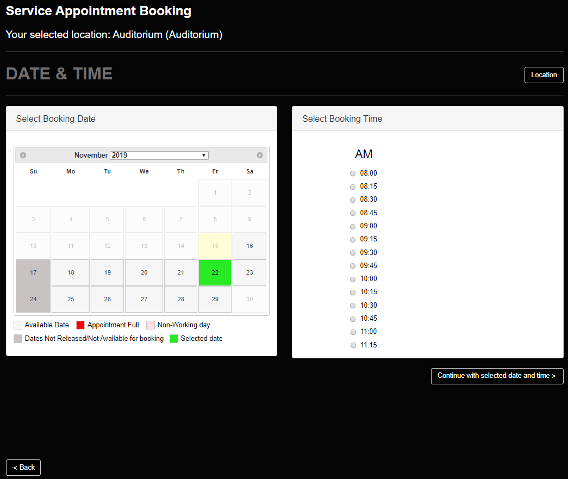This screenshot has height=479, width=568.
Task: Open the year dropdown showing 2019
Action: point(159,155)
